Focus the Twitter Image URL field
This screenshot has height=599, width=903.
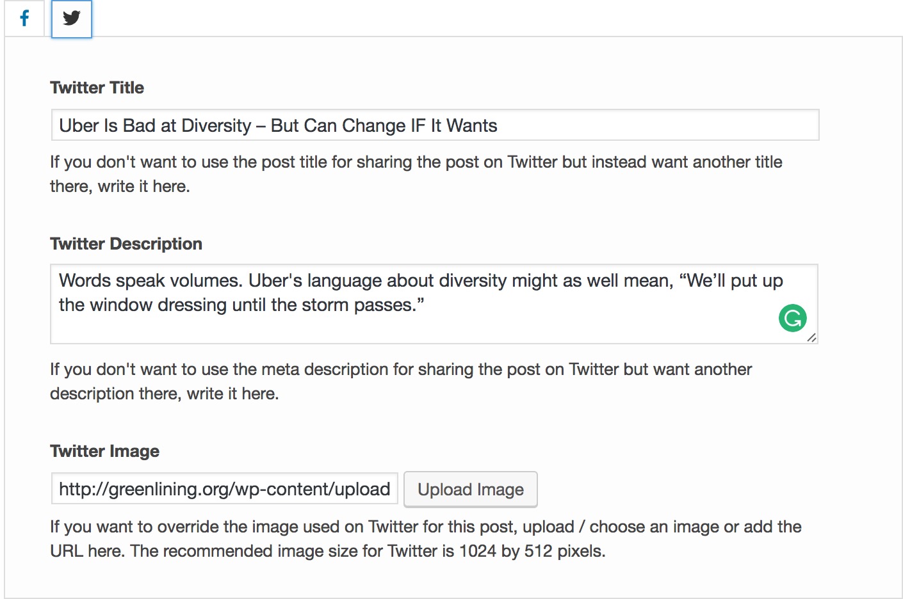tap(225, 488)
